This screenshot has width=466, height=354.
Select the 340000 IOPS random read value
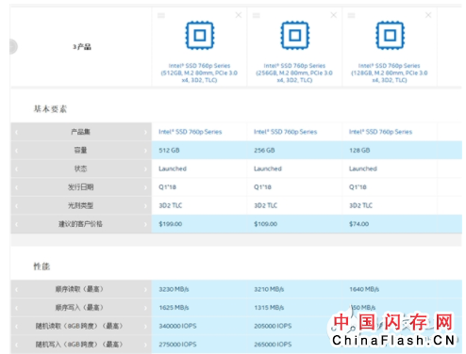[177, 326]
